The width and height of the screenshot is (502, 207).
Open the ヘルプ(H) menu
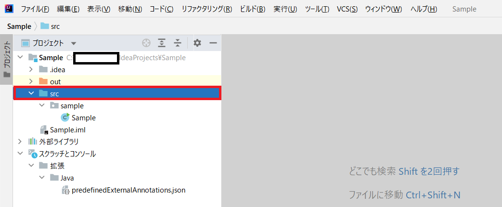click(x=424, y=9)
